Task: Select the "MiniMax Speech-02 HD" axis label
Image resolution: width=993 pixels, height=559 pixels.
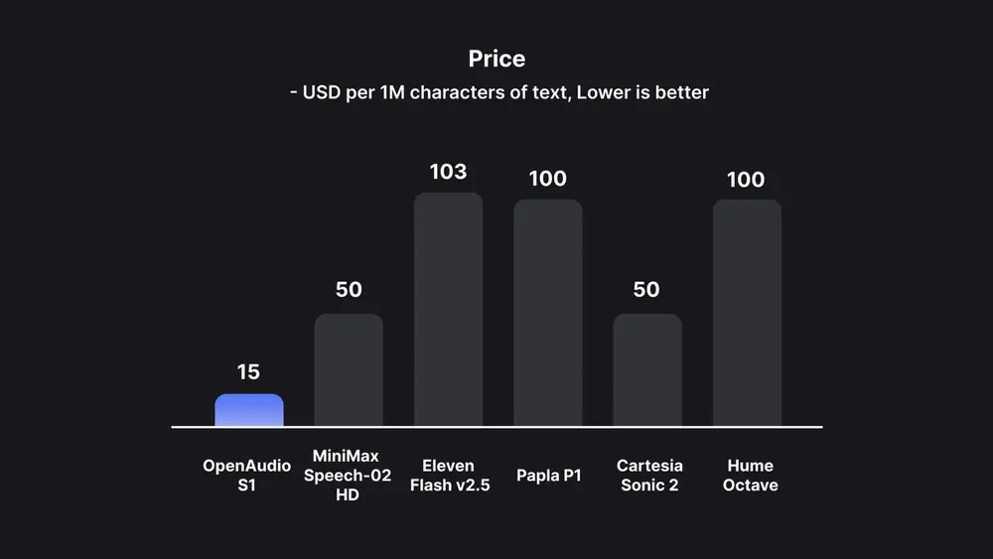Action: [x=348, y=476]
